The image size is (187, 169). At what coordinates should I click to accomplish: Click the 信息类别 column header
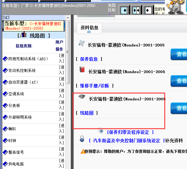click(x=24, y=46)
